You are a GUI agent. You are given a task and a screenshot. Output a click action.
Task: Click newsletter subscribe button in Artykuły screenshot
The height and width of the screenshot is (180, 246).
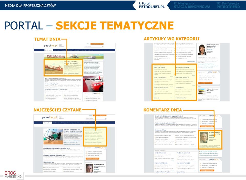tap(206, 83)
